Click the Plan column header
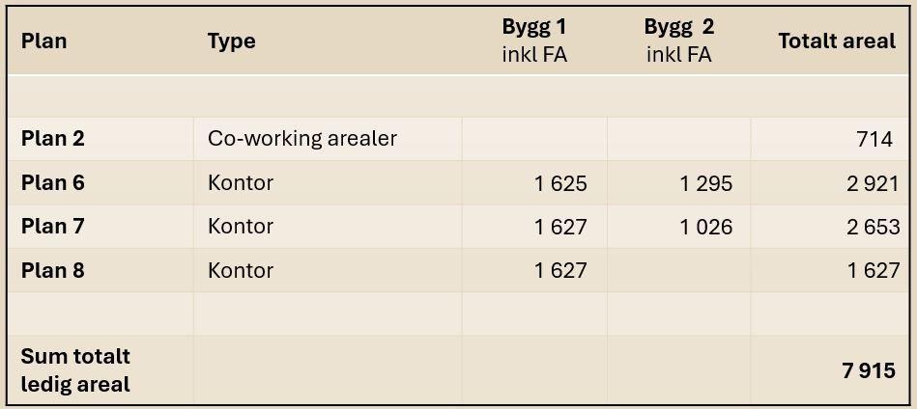This screenshot has width=917, height=409. click(43, 41)
